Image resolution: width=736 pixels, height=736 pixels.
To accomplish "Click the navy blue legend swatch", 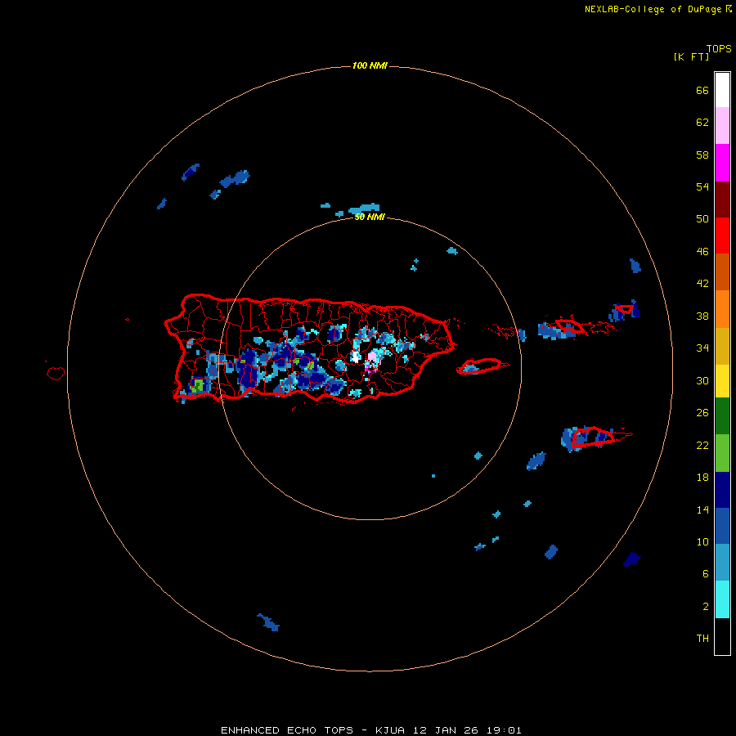I will 722,490.
